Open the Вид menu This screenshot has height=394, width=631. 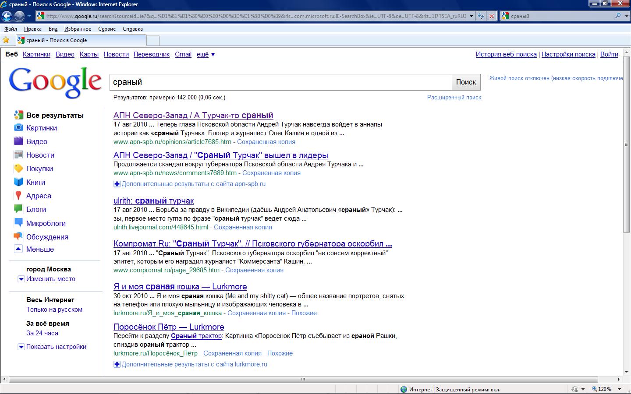point(53,29)
